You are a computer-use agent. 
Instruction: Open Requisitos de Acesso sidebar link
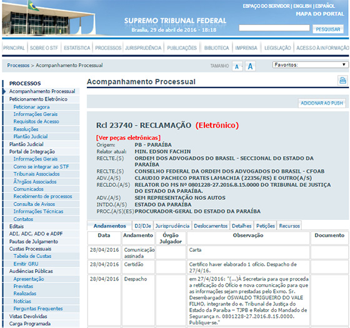[36, 121]
